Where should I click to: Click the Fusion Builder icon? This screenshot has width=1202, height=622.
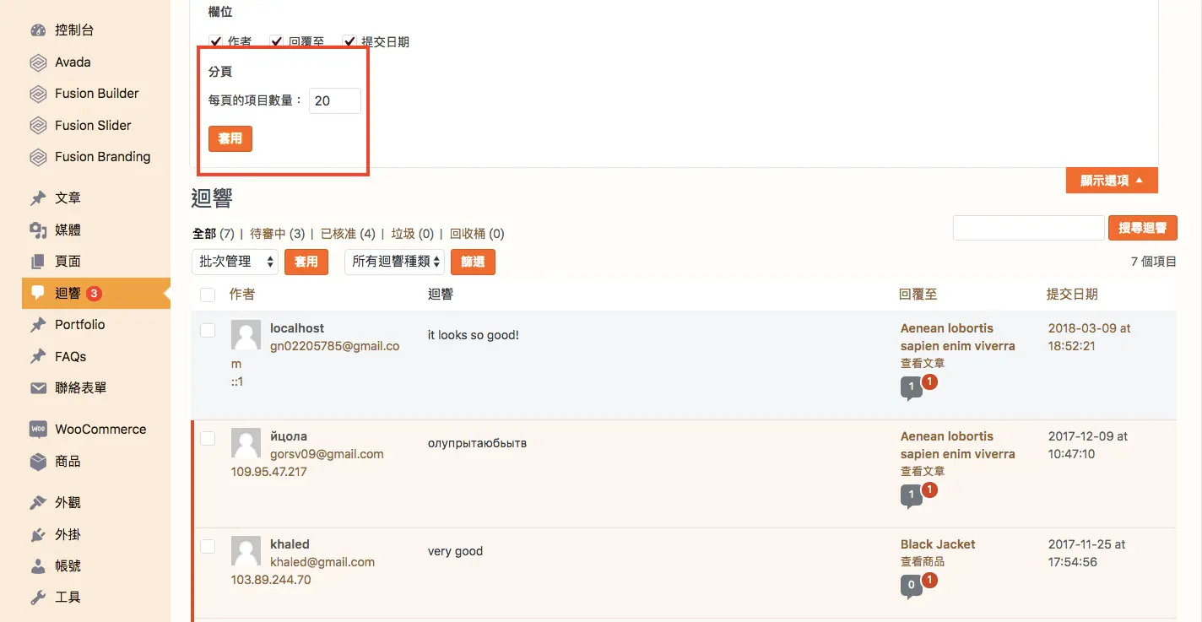(38, 94)
